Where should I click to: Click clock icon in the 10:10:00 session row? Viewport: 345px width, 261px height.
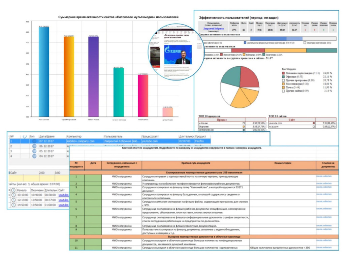[13, 195]
